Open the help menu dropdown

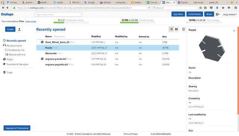(218, 14)
